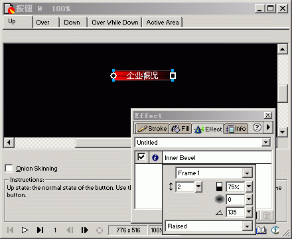292x239 pixels.
Task: Open the Effect panel options arrow menu
Action: tap(268, 127)
